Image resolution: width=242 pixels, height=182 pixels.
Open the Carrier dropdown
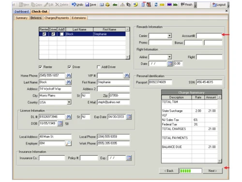pos(169,35)
